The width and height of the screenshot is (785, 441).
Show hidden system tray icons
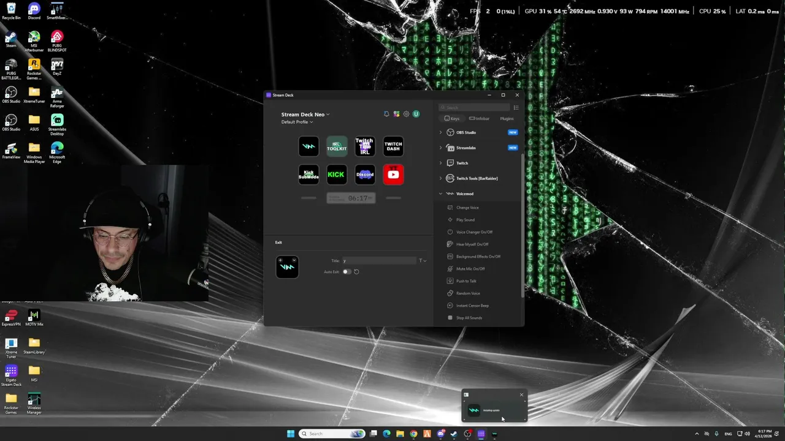pyautogui.click(x=697, y=434)
